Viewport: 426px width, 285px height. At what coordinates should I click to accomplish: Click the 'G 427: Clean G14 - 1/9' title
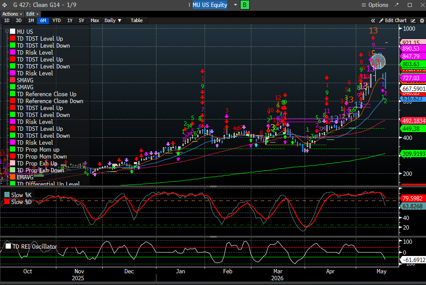pyautogui.click(x=45, y=5)
